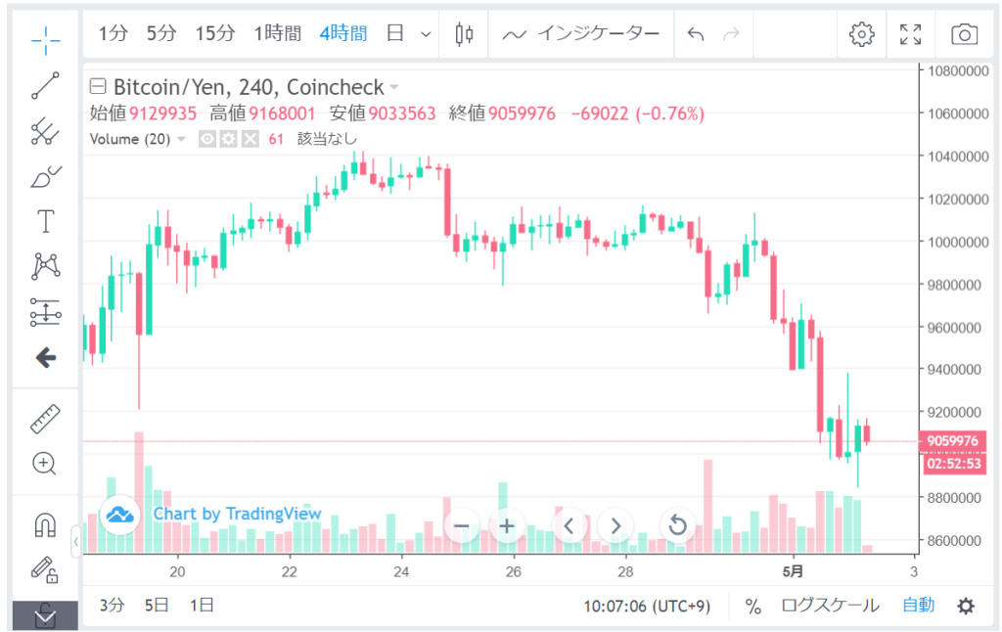This screenshot has height=632, width=1002.
Task: Toggle magnet snap mode
Action: pos(45,525)
